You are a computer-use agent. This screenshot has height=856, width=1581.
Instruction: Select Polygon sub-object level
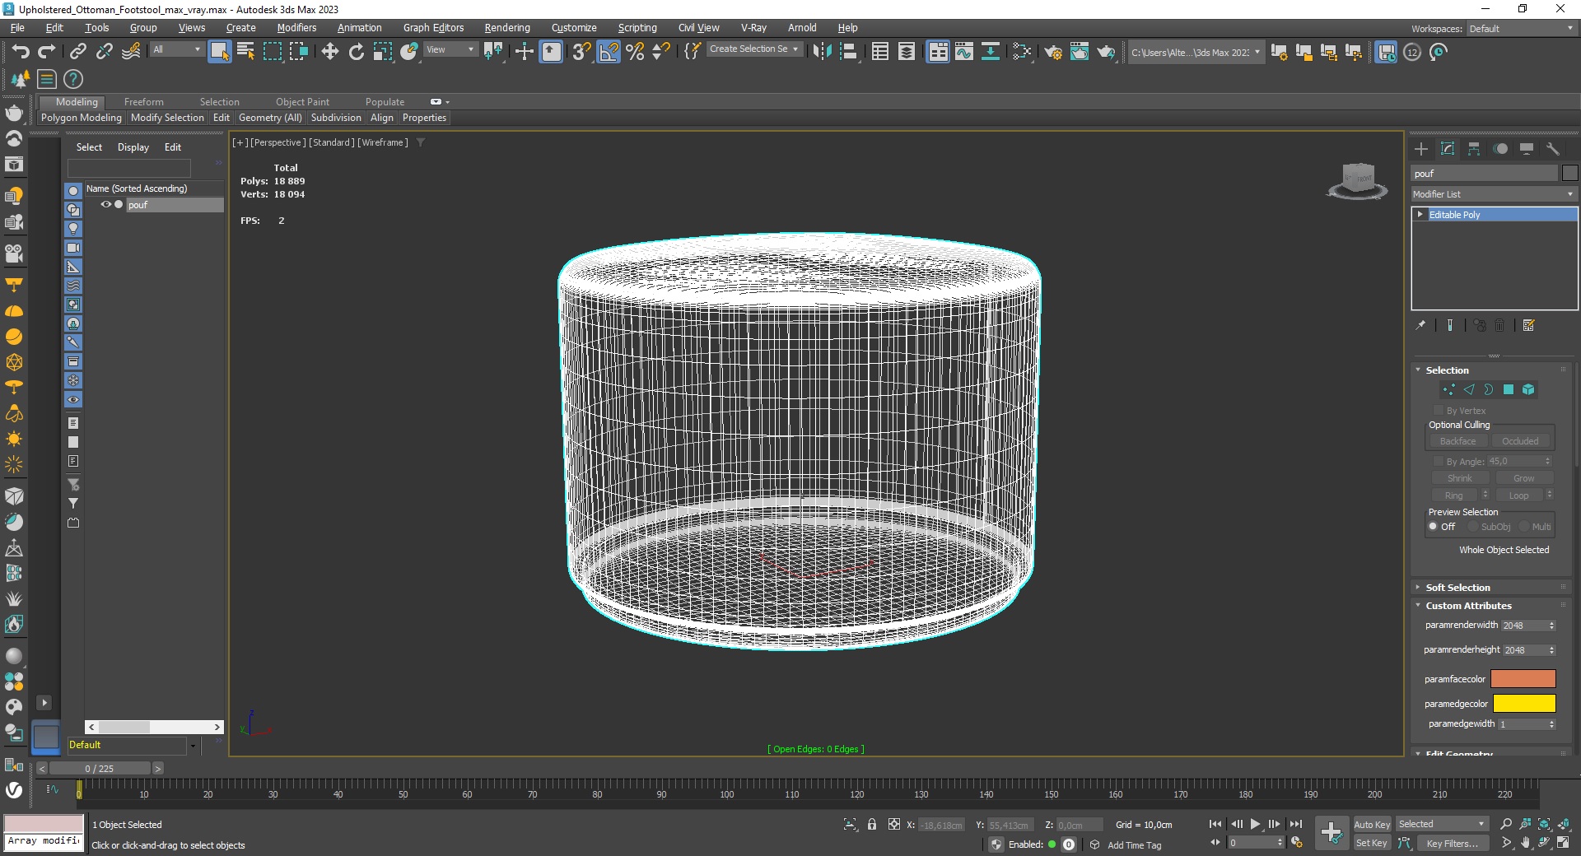tap(1509, 389)
